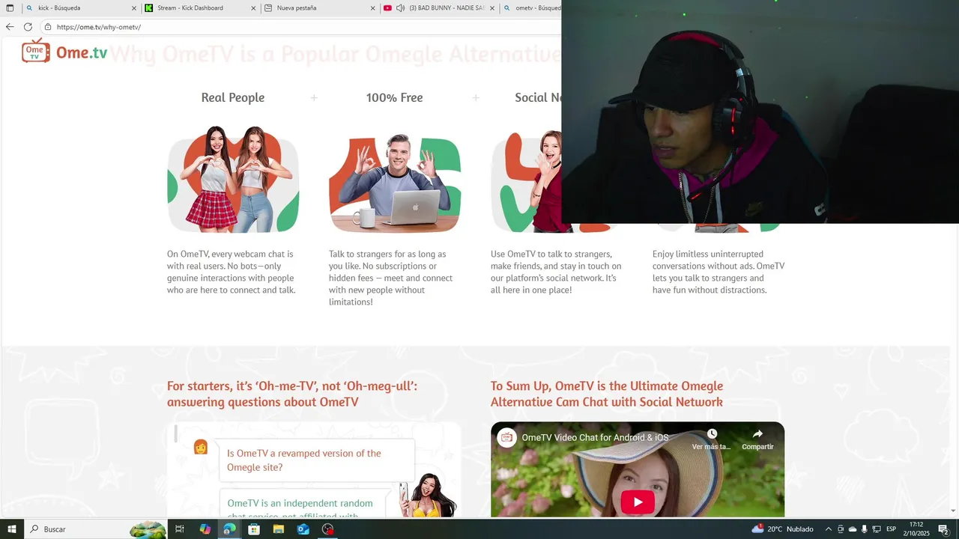This screenshot has height=539, width=959.
Task: Open Outlook from the taskbar
Action: tap(303, 529)
